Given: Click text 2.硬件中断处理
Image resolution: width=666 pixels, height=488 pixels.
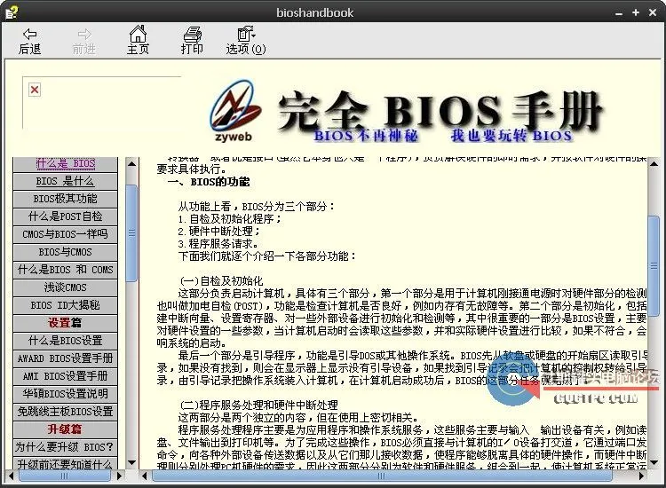Looking at the screenshot, I should point(218,232).
